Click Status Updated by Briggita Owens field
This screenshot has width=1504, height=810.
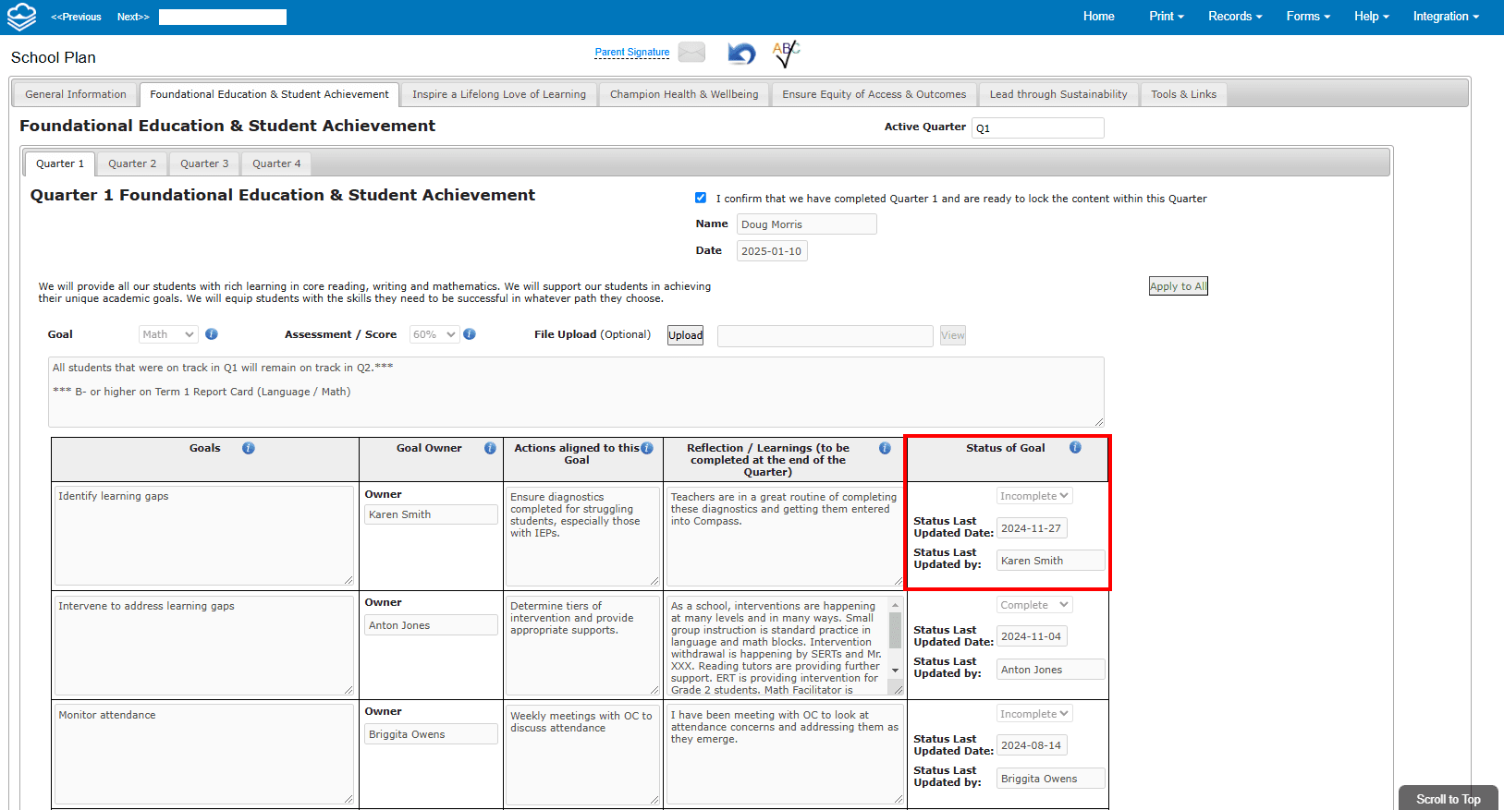(x=1050, y=779)
